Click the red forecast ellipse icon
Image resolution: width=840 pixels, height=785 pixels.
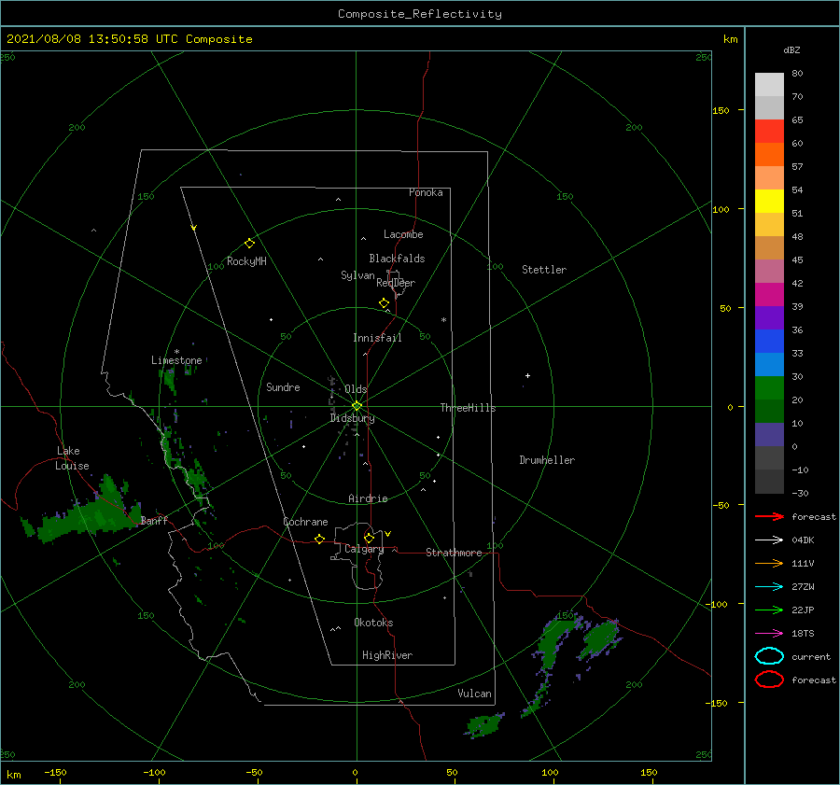click(x=769, y=680)
